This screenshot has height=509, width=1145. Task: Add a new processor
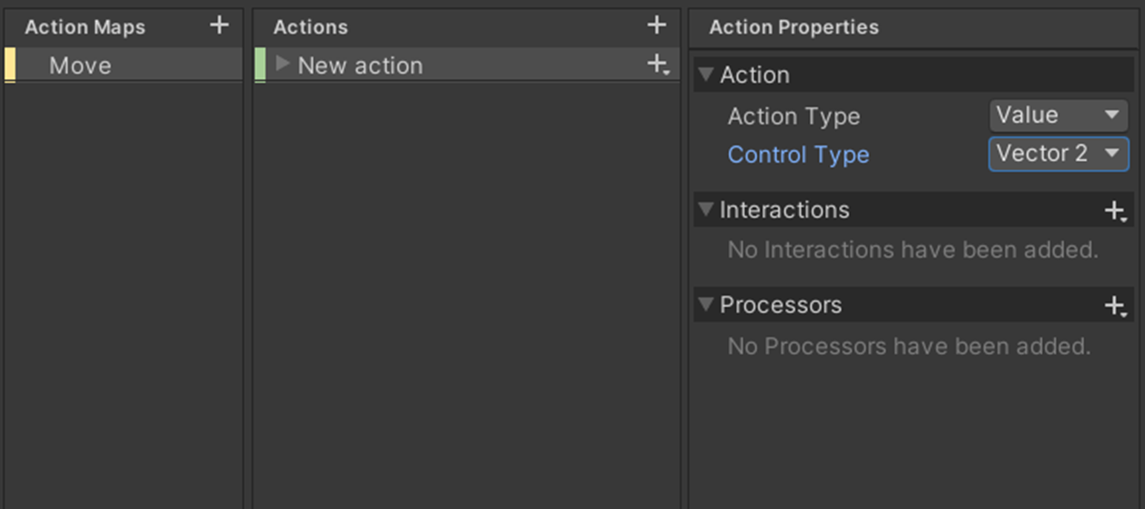click(1115, 307)
